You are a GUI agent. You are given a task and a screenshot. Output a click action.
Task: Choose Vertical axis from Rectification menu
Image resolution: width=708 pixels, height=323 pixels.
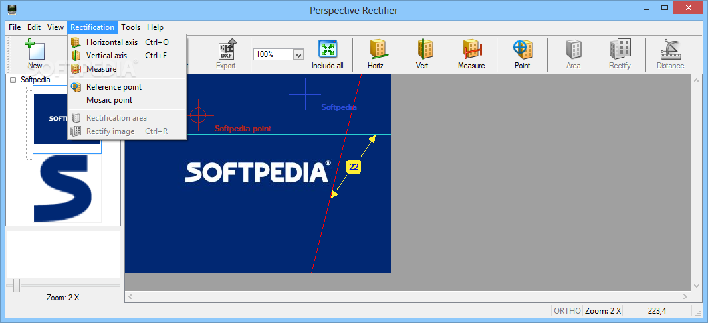(x=127, y=56)
